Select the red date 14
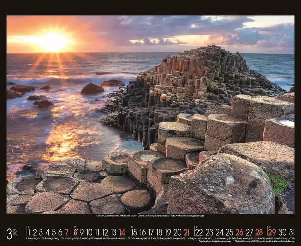 pos(122,232)
